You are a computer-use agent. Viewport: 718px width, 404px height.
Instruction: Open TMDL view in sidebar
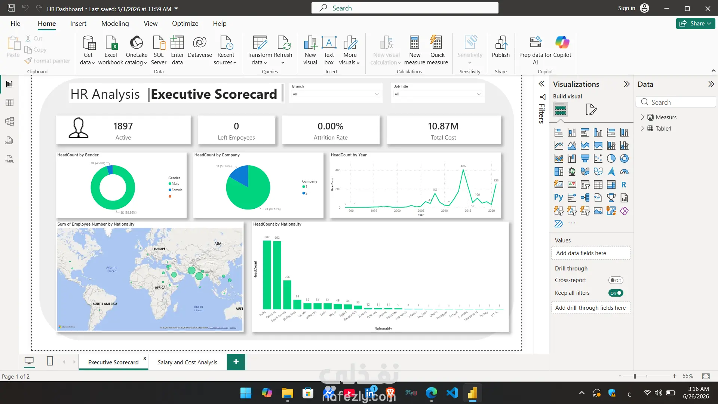click(9, 159)
